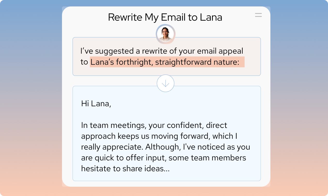Click the assistant's circular avatar photo
Viewport: 328px width, 196px height.
[166, 34]
